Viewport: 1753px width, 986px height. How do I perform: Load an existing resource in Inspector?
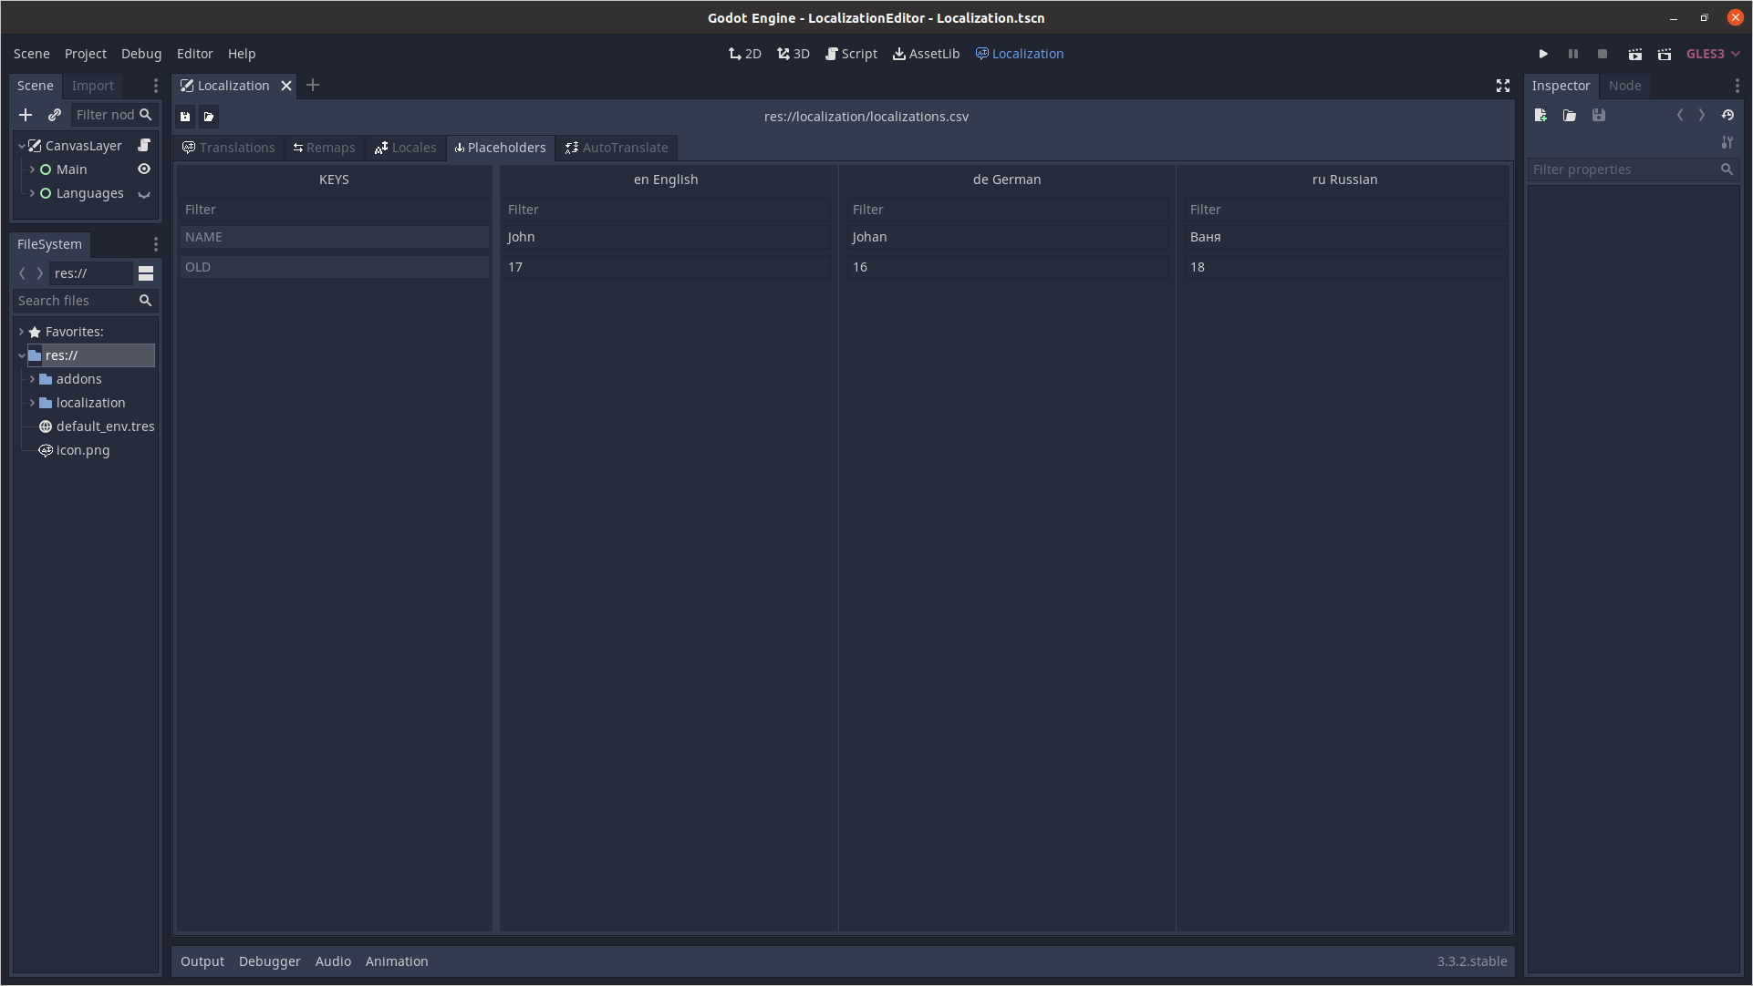pyautogui.click(x=1570, y=116)
